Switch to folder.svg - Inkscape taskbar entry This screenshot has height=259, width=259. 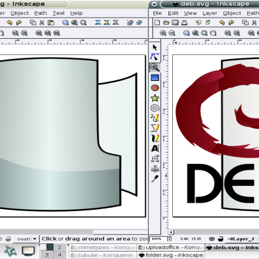pos(171,255)
